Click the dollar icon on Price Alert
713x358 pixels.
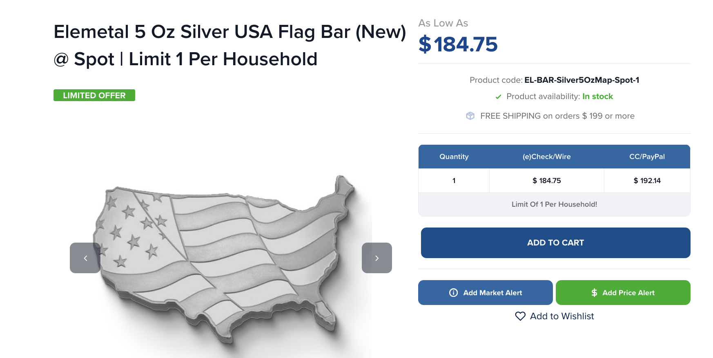[594, 292]
